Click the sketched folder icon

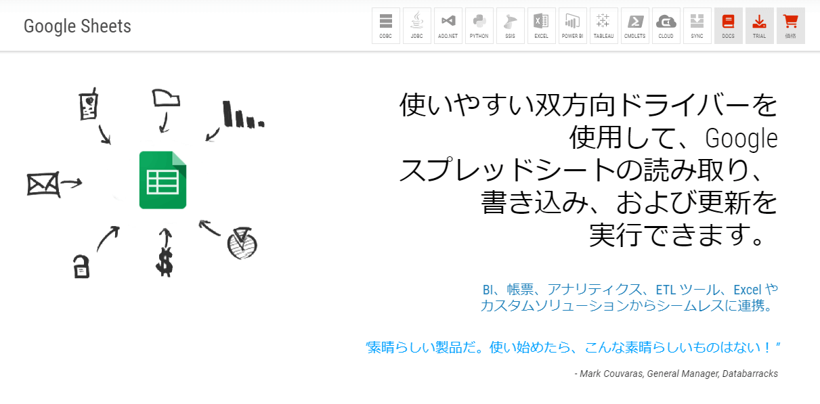tap(166, 97)
